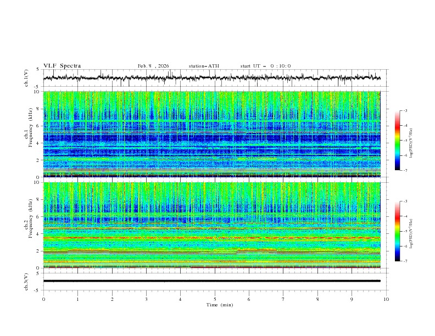Click the upper ch.1 color scale bar
435x336 pixels.
tap(398, 140)
